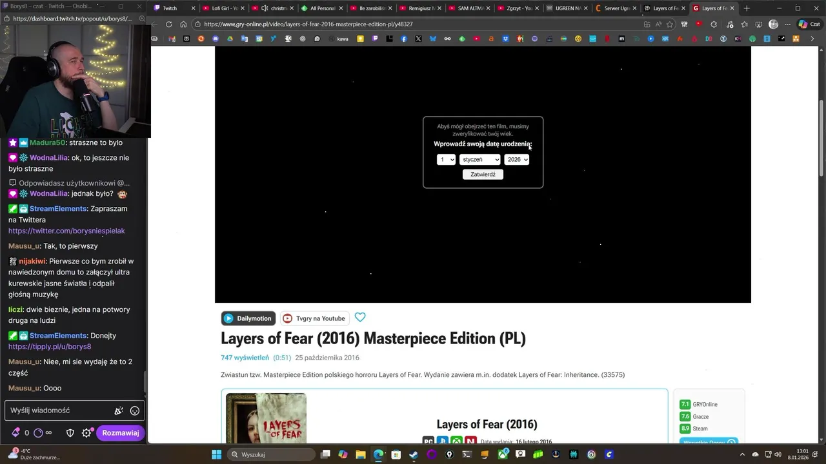This screenshot has width=826, height=464.
Task: Select Tvgry na Youtube source
Action: pos(314,318)
